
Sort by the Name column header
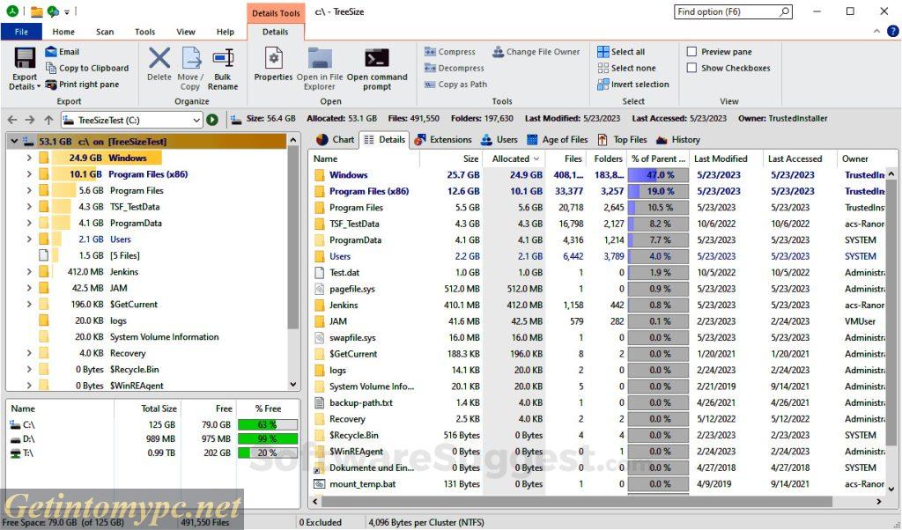364,158
